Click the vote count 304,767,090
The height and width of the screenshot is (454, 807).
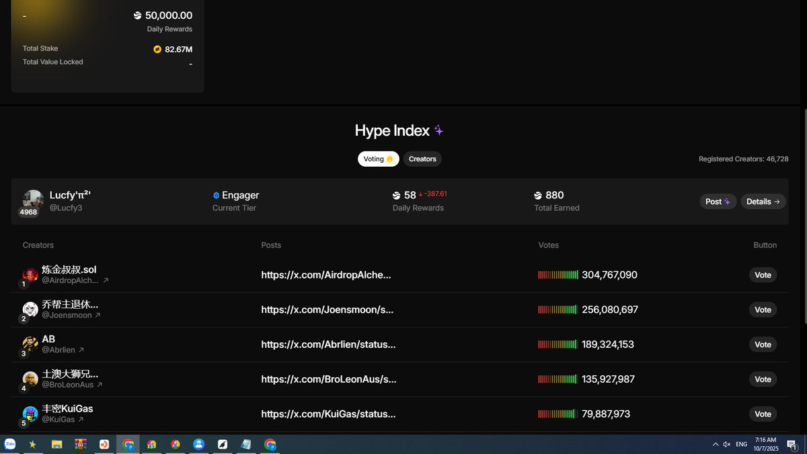coord(609,275)
